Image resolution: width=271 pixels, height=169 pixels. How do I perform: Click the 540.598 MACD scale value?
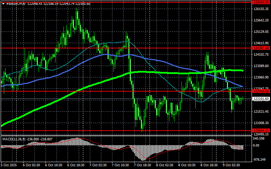[259, 139]
